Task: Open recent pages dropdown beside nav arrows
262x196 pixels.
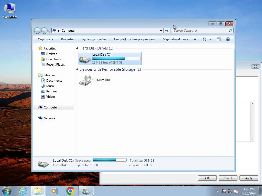Action: coord(49,31)
